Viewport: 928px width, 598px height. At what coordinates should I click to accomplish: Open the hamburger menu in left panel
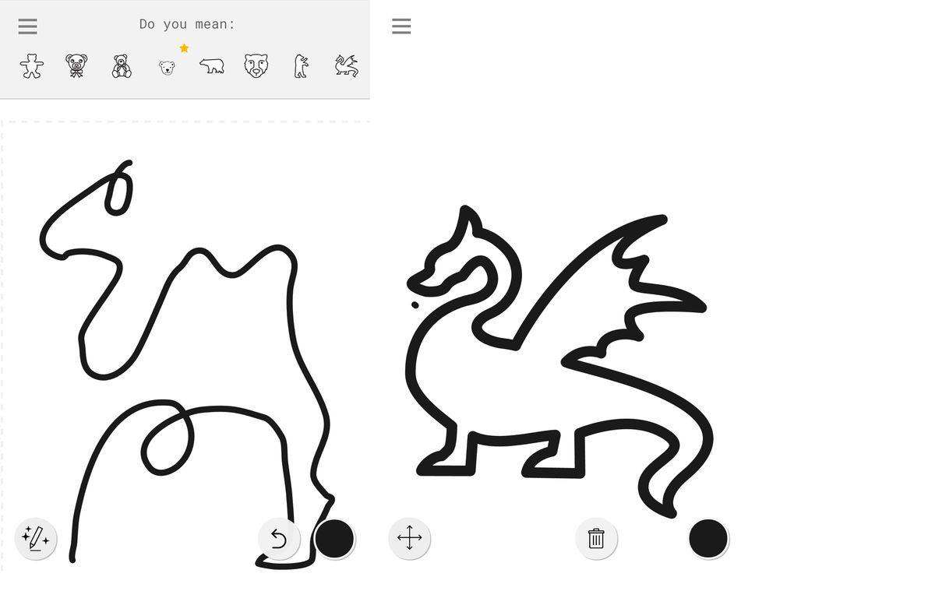[x=28, y=26]
